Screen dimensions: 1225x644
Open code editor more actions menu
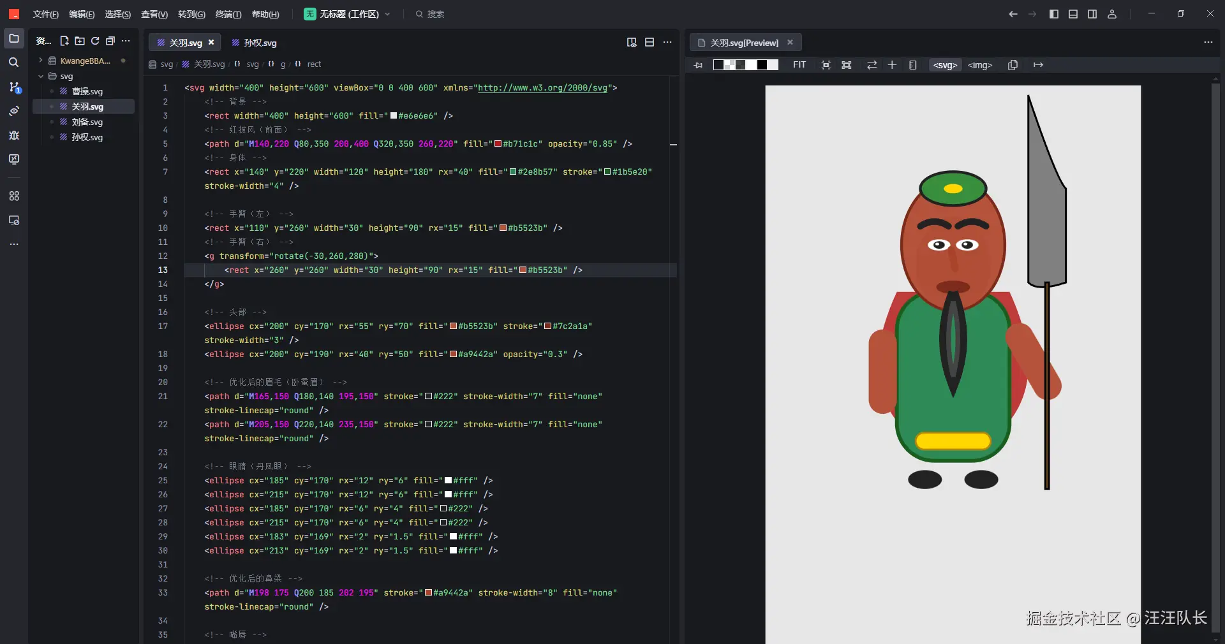[x=667, y=43]
